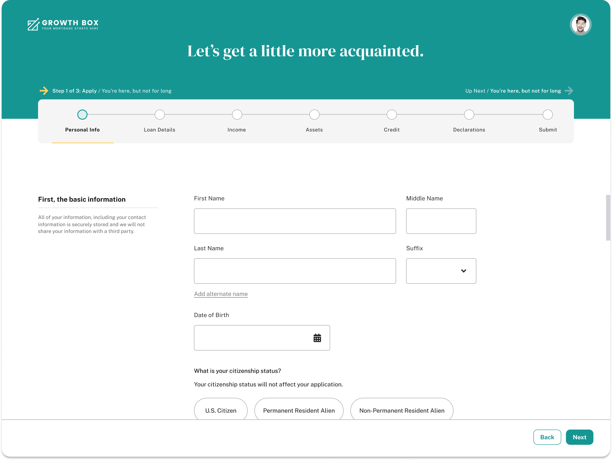Choose Permanent Resident Alien status

click(299, 410)
